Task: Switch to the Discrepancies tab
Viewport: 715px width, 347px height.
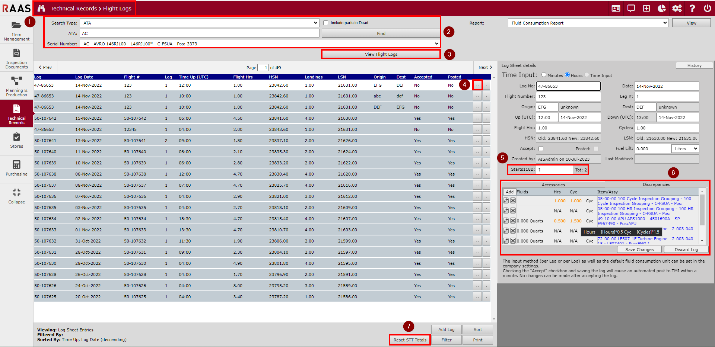Action: [656, 184]
